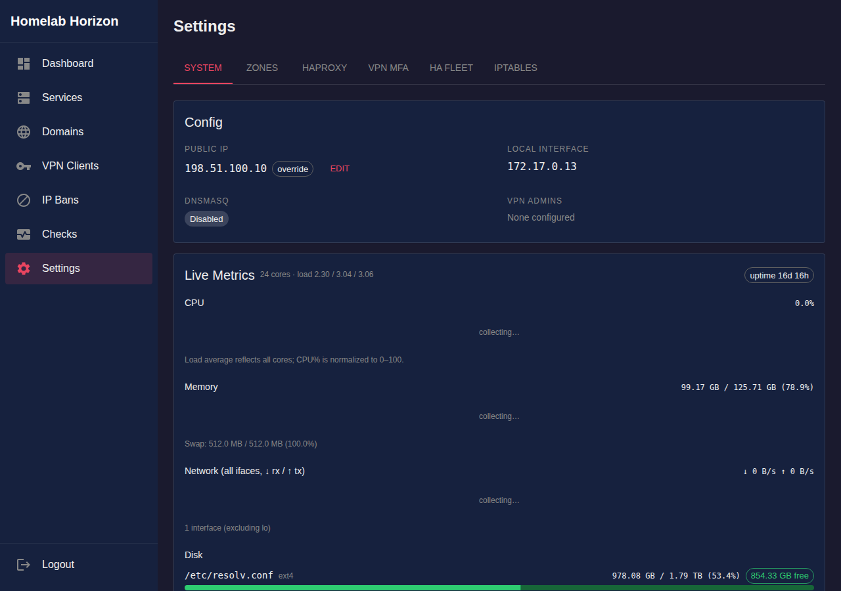Click the Homelab Horizon title

[64, 21]
